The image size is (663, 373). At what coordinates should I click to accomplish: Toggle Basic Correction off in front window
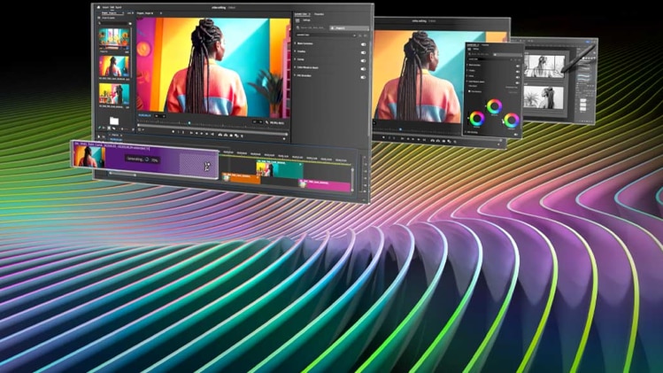coord(363,44)
